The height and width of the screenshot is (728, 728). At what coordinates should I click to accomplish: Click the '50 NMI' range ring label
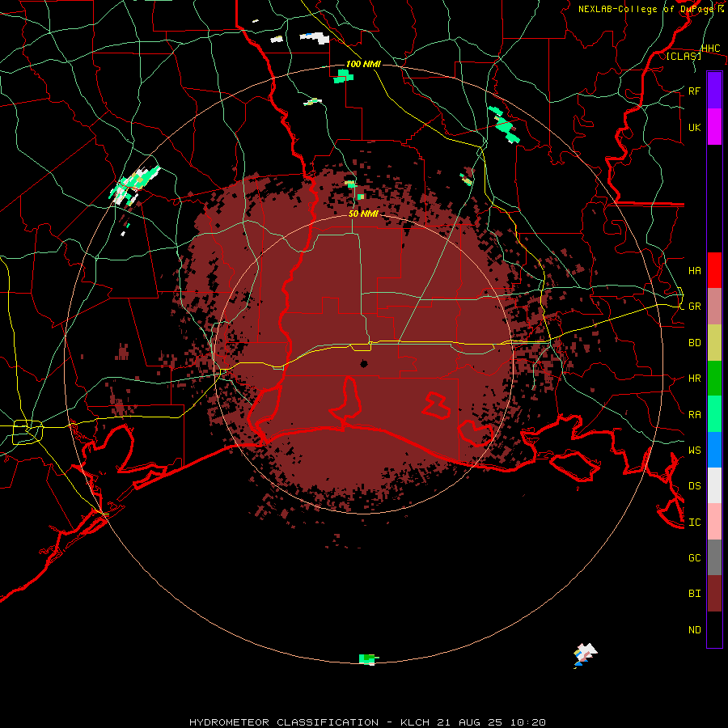click(363, 214)
